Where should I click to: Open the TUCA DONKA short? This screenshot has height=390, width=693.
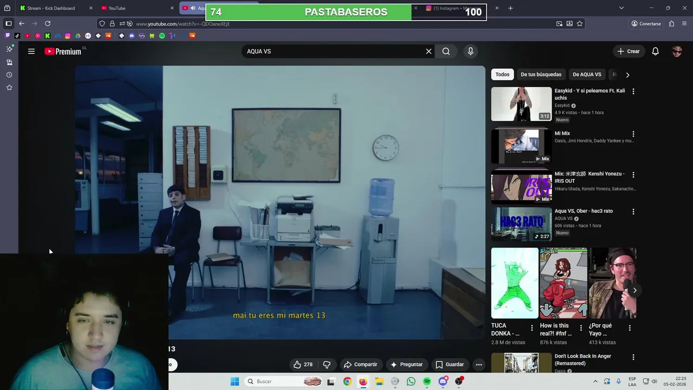pyautogui.click(x=515, y=283)
